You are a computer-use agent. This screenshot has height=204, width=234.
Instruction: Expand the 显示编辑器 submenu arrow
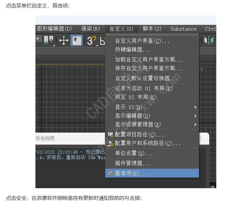click(195, 116)
